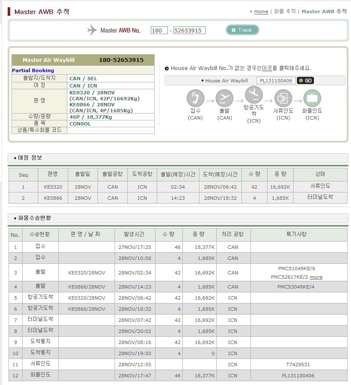Click 'KE0866/28NOV' in the 항공기도착 row 6

click(x=87, y=309)
